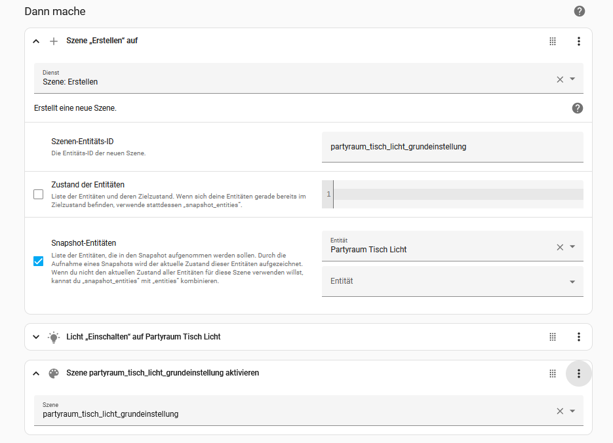
Task: Click drag handle of Szene aktivieren action
Action: (x=553, y=374)
